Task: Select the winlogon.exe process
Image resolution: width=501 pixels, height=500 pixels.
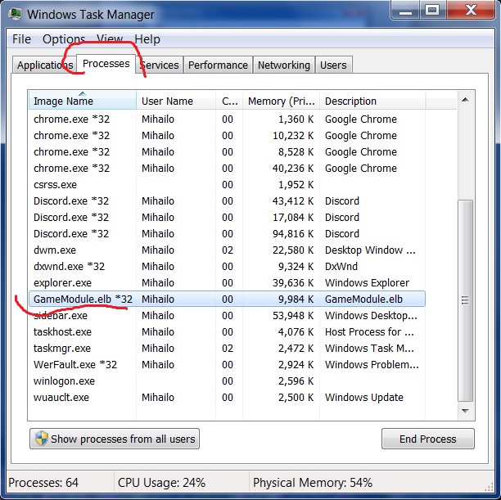Action: coord(227,381)
